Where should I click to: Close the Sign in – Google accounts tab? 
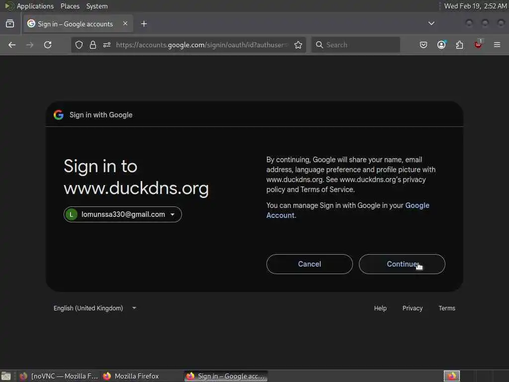(125, 23)
